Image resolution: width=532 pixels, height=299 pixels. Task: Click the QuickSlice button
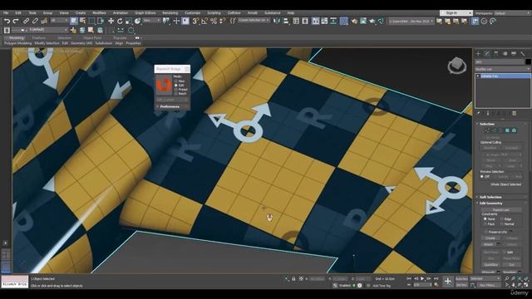coord(491,264)
